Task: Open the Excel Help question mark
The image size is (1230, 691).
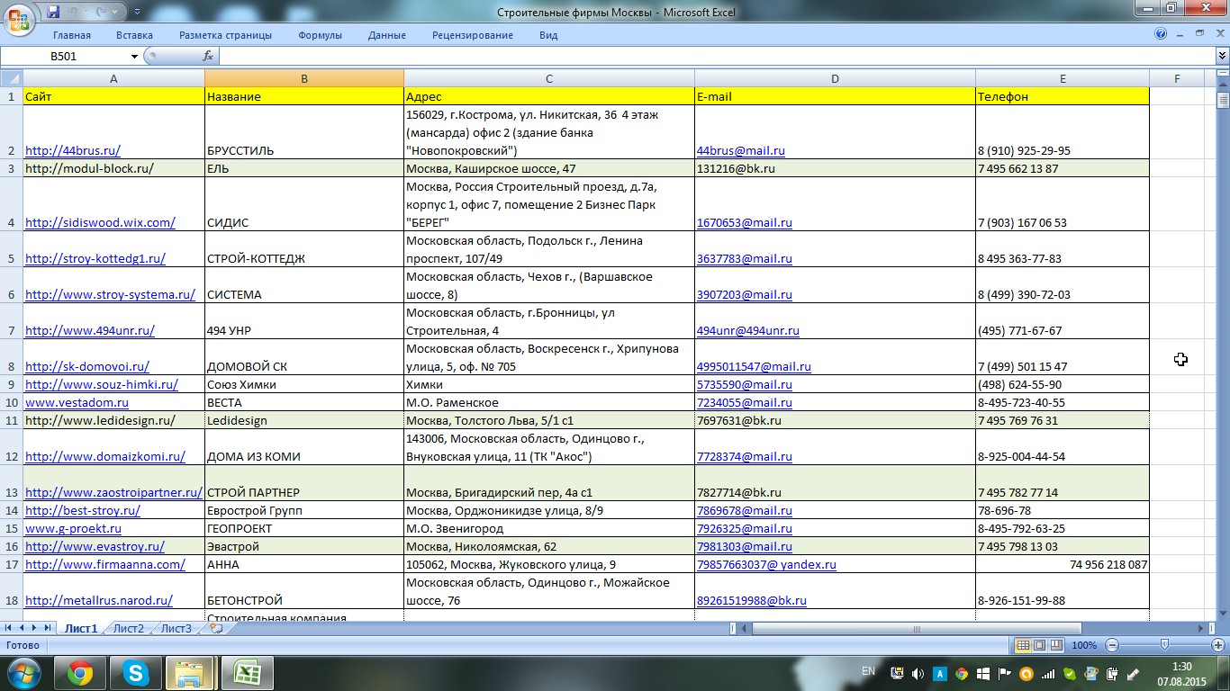Action: (1161, 34)
